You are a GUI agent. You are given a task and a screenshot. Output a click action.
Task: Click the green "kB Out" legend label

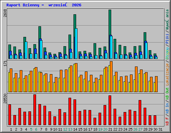coord(167,94)
